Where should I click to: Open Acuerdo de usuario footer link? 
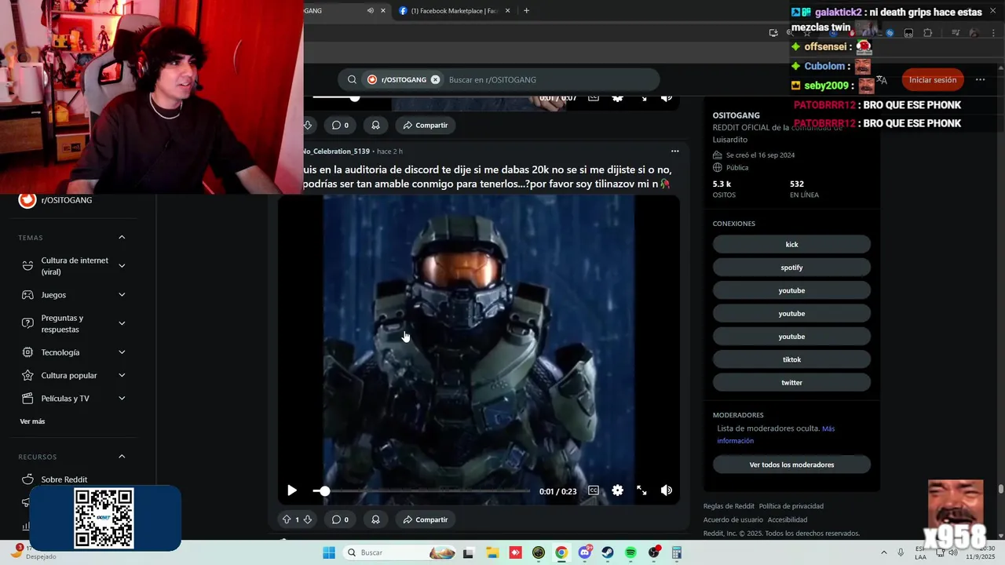(x=733, y=519)
